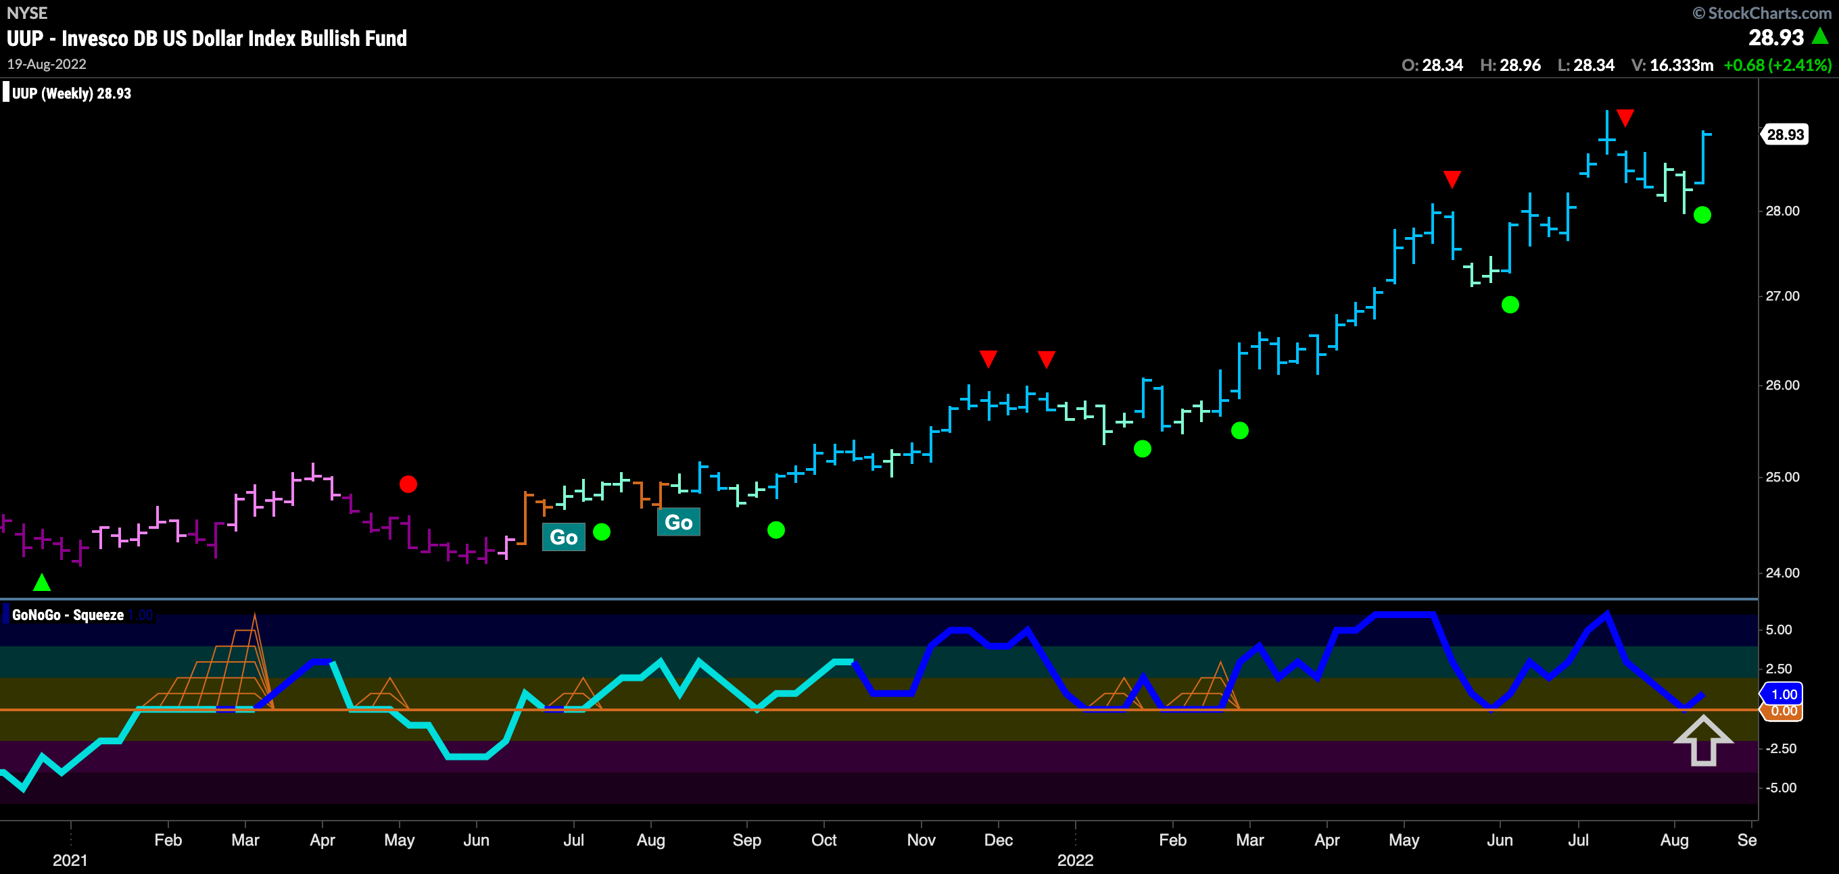Click the high value H: 28.96
Screen dimensions: 1839x874
click(1510, 65)
